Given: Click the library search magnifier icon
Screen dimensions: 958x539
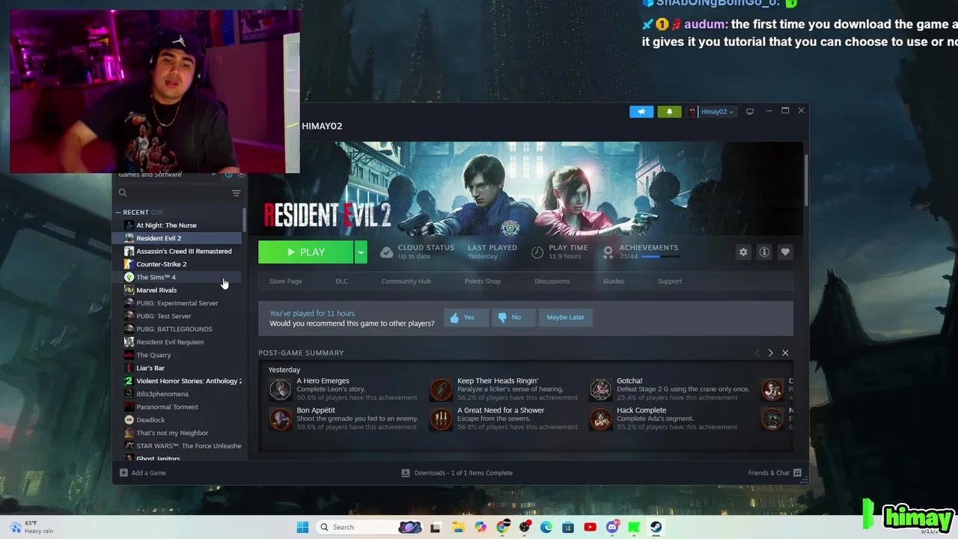Looking at the screenshot, I should (123, 193).
